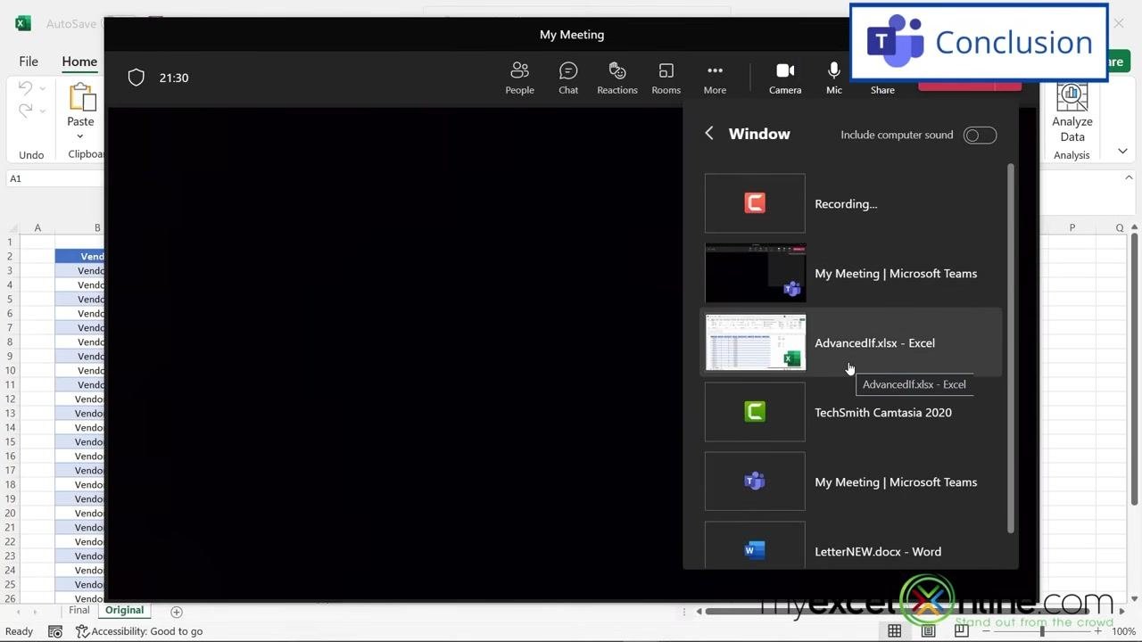1142x642 pixels.
Task: Open the Redo history dropdown
Action: [42, 111]
